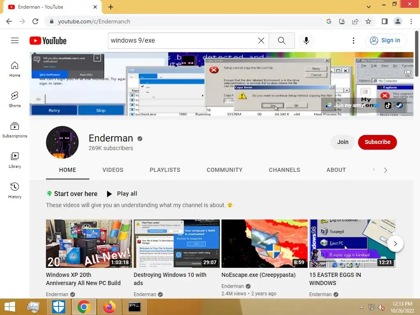Open Subscriptions in the sidebar

pos(15,130)
